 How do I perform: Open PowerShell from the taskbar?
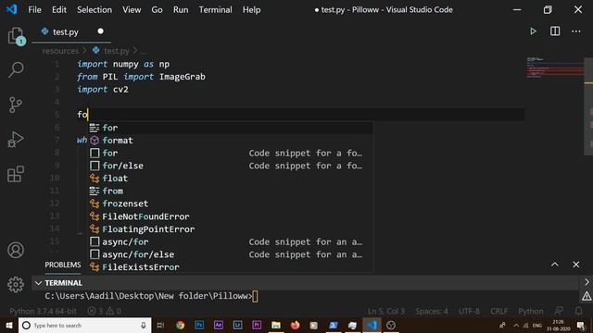(x=334, y=325)
